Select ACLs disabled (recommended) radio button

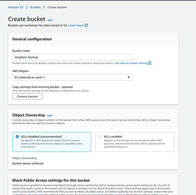(17, 136)
